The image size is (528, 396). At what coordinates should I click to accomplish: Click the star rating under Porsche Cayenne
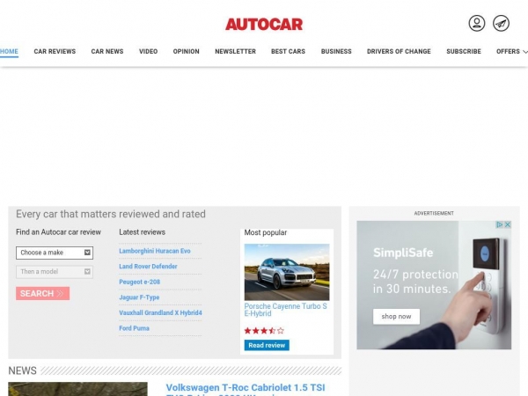coord(264,331)
